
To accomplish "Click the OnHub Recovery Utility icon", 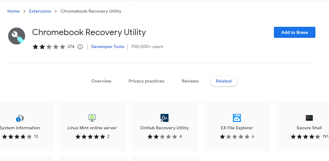I will (164, 118).
